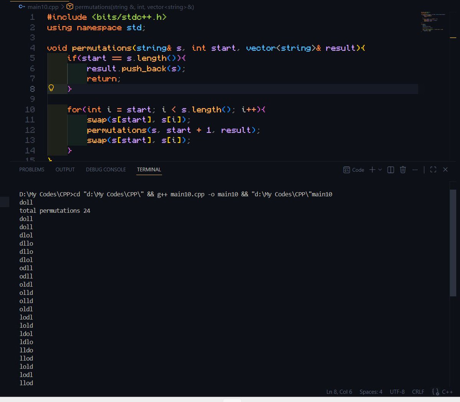Click line number 13 in gutter
The height and width of the screenshot is (402, 460).
click(x=30, y=140)
